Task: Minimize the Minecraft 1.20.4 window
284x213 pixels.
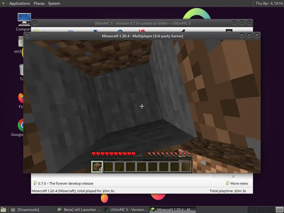Action: tap(242, 35)
